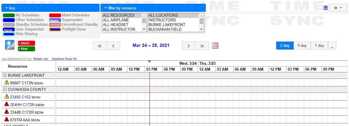Collapse the key panel header

[x=50, y=8]
